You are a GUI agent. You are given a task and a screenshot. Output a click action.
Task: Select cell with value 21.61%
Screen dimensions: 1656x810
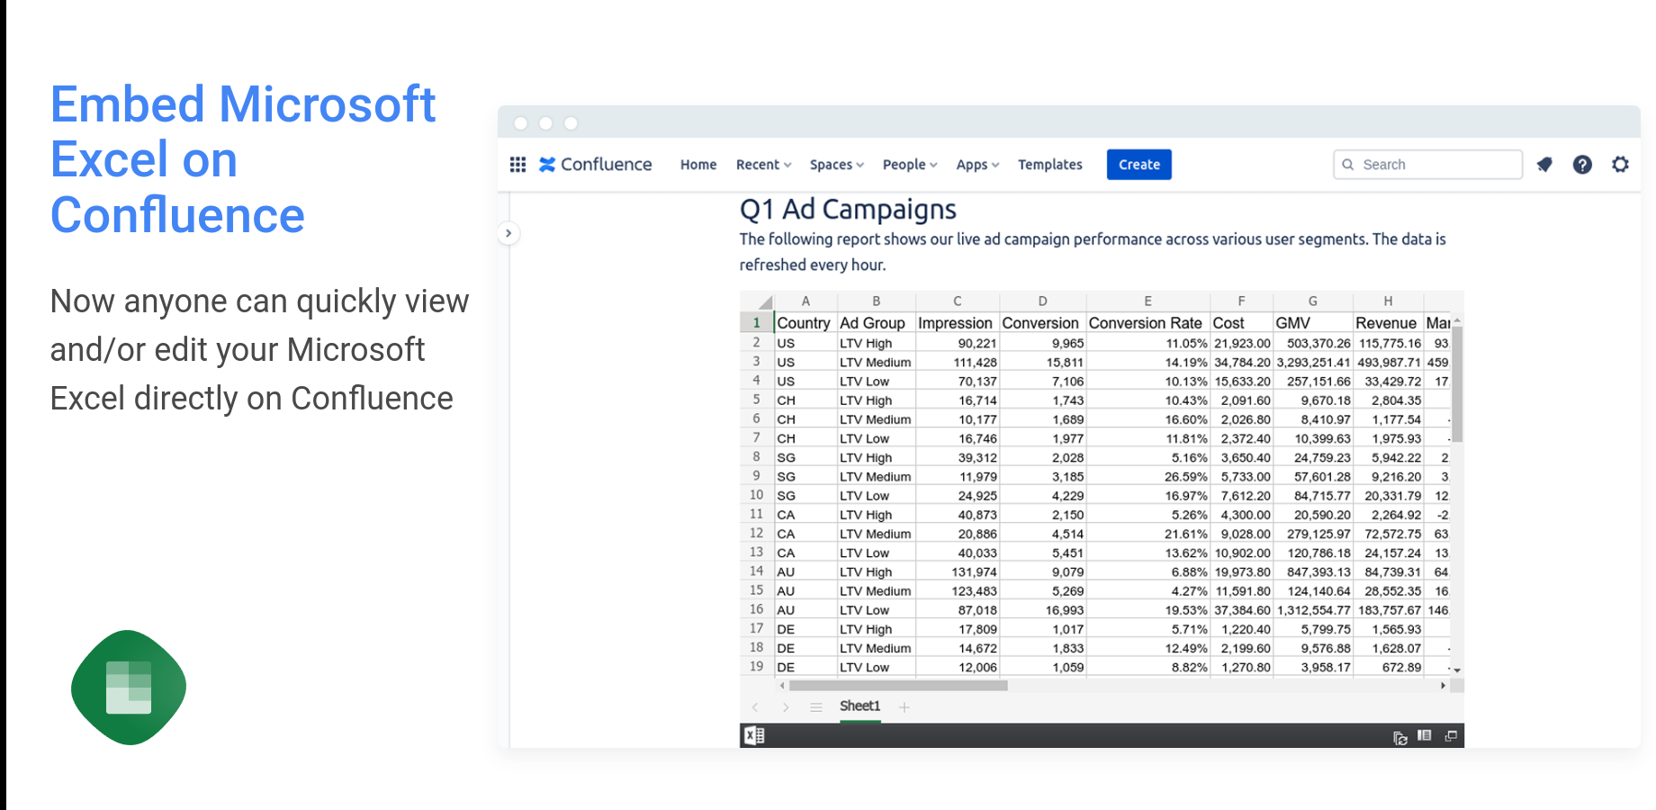[x=1147, y=534]
